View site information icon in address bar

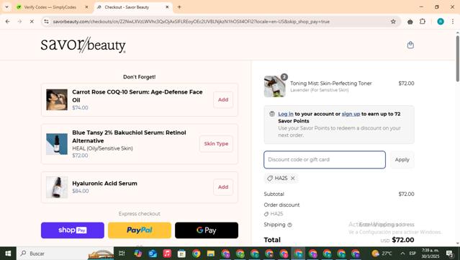[46, 22]
